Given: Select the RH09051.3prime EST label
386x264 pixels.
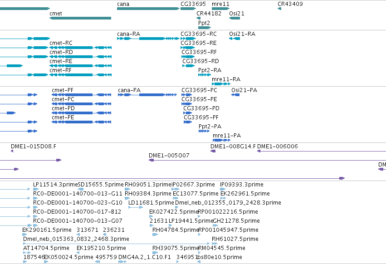Looking at the screenshot, I should coord(148,185).
